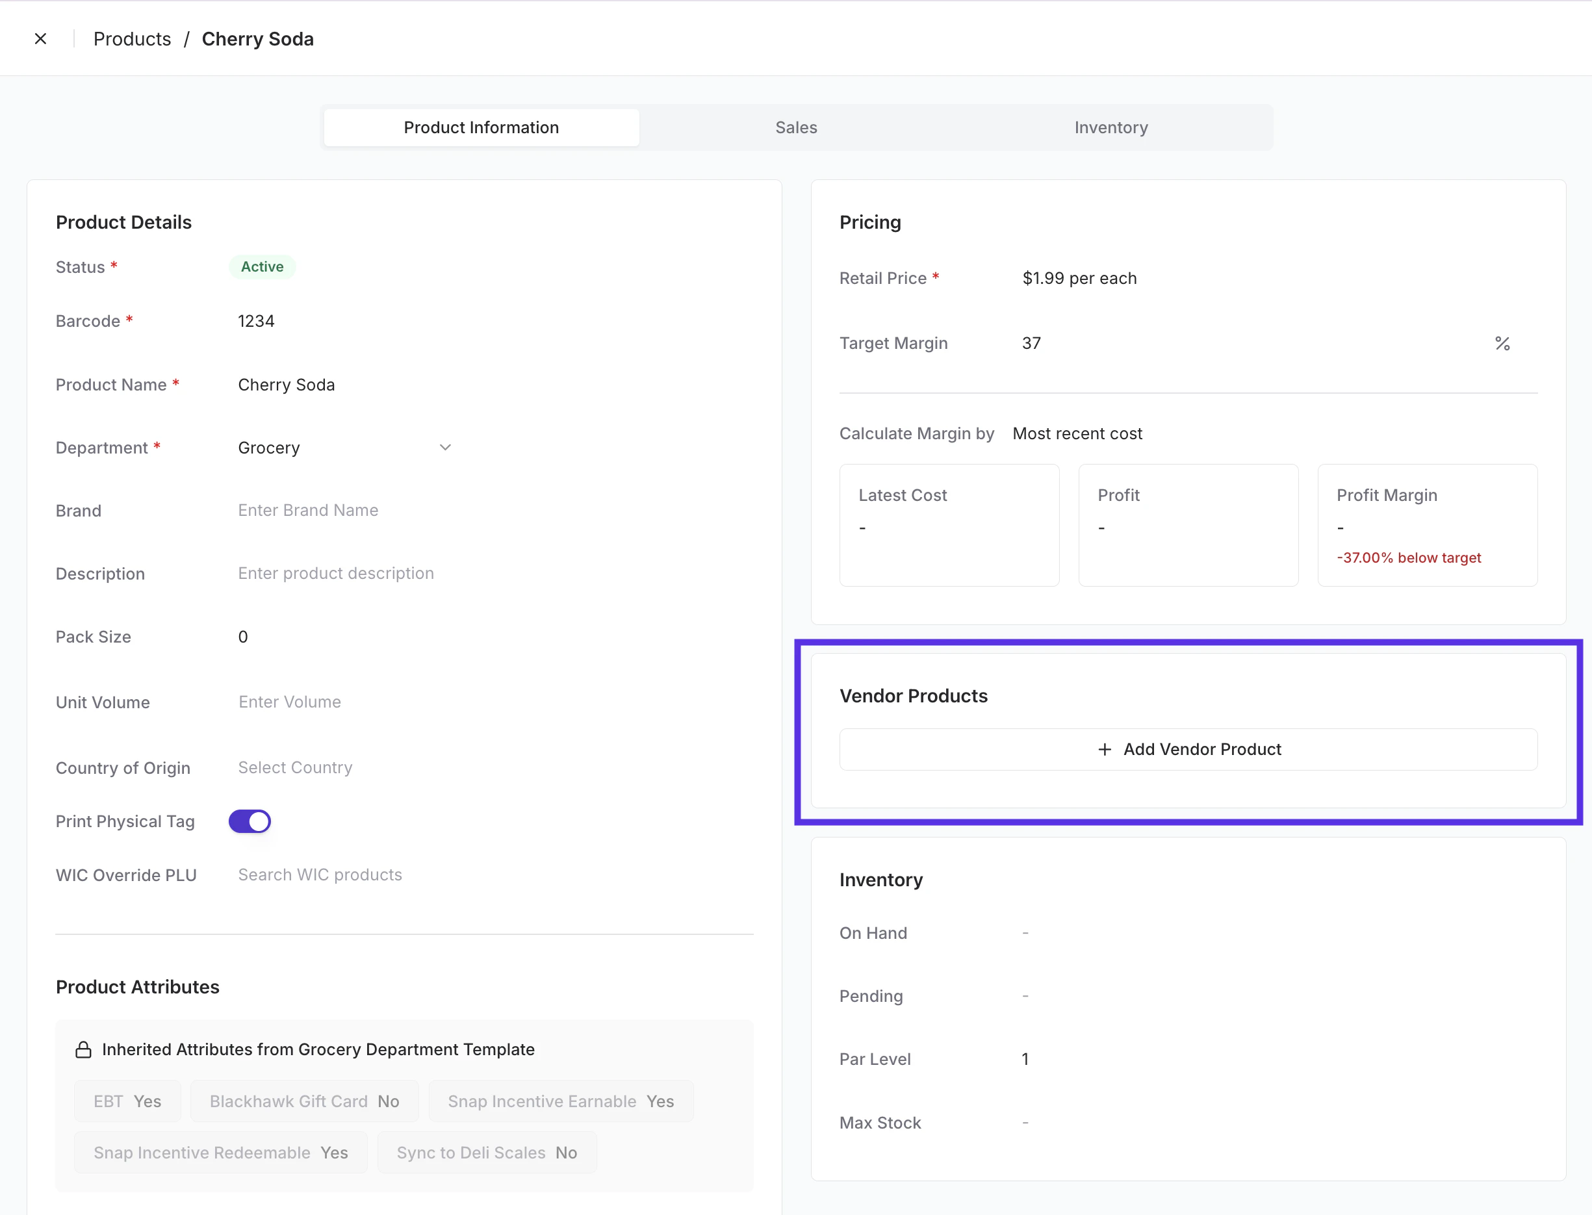The image size is (1592, 1215).
Task: Click the Active status badge
Action: point(262,267)
